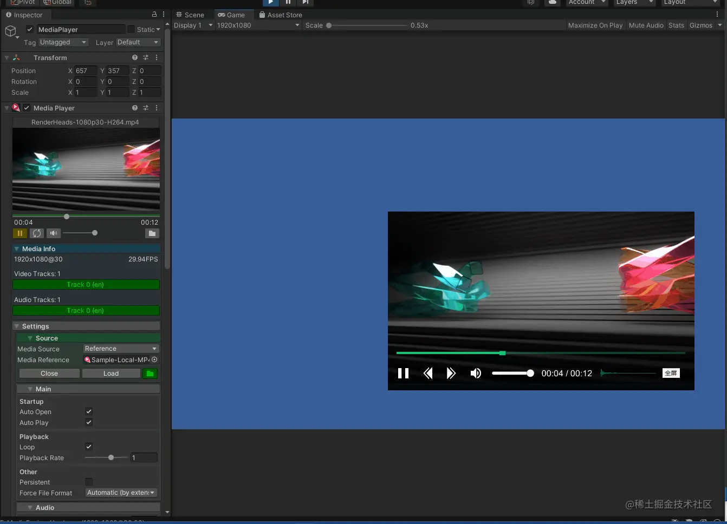The image size is (727, 524).
Task: Toggle Media Player component enabled checkbox
Action: [x=27, y=108]
